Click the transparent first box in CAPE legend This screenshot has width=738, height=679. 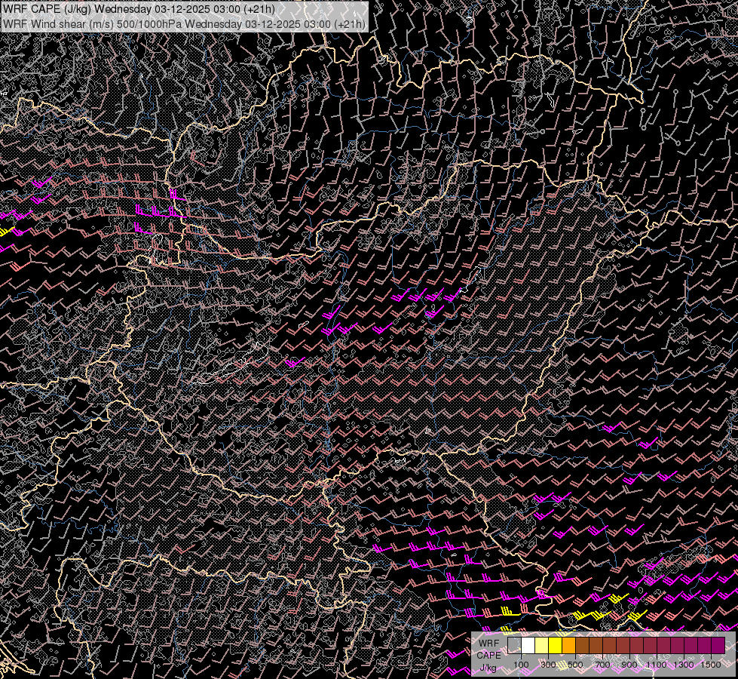515,645
